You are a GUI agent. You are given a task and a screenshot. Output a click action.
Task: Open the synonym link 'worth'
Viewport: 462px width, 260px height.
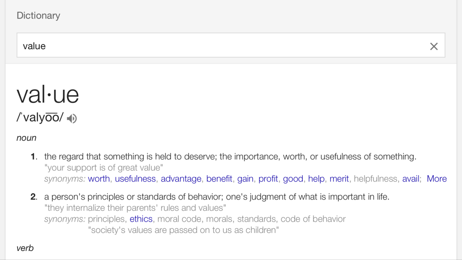pos(99,179)
